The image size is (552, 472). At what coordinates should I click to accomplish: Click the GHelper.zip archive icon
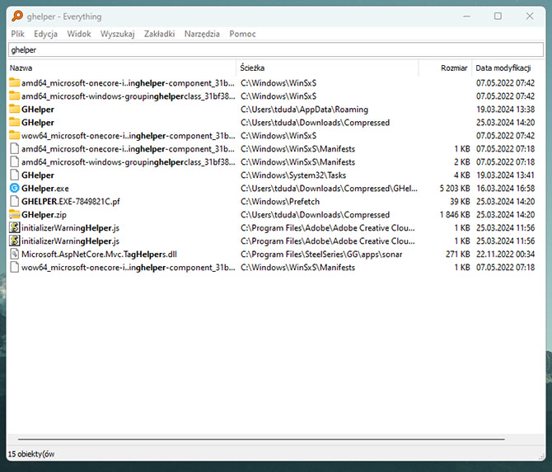14,215
